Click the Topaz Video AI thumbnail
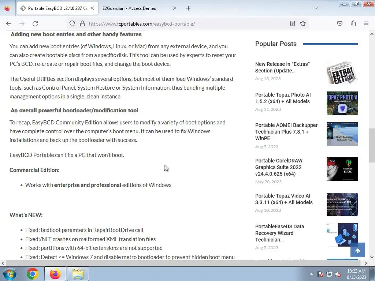This screenshot has width=375, height=281. point(342,204)
